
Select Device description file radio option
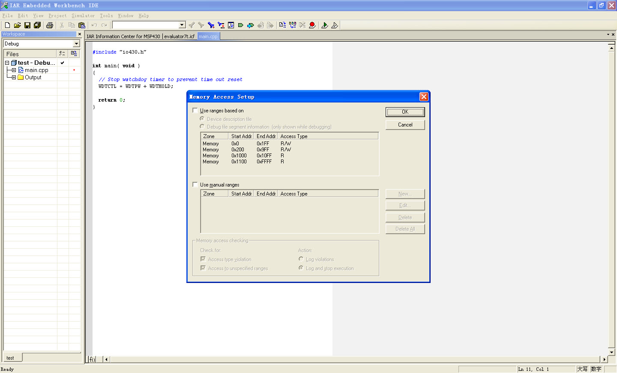202,119
